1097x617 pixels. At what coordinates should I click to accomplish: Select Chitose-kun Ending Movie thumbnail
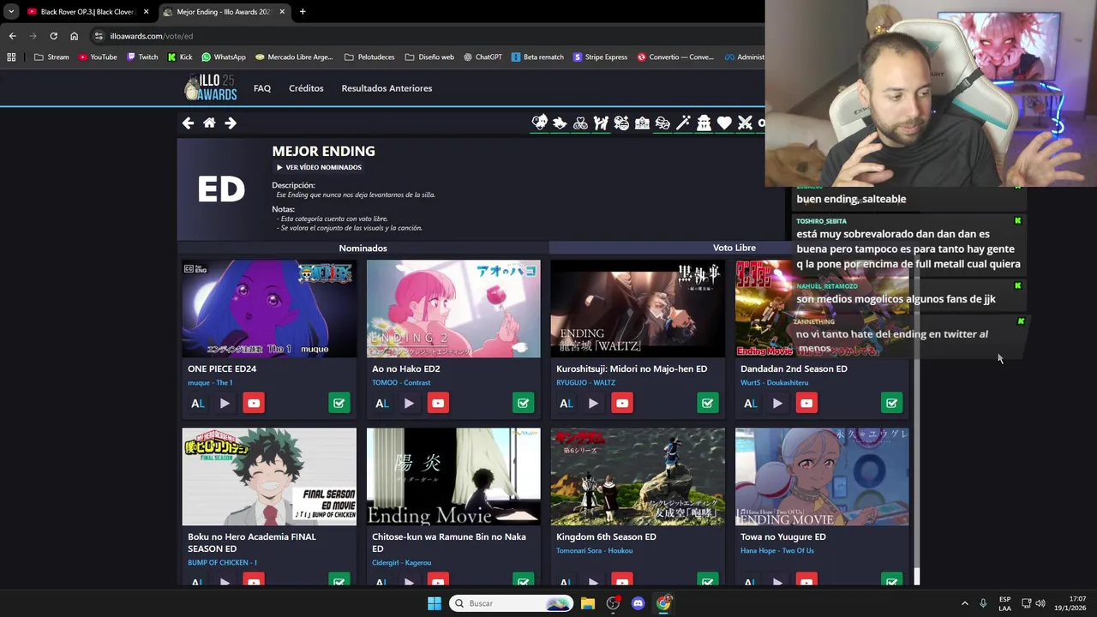pyautogui.click(x=453, y=476)
